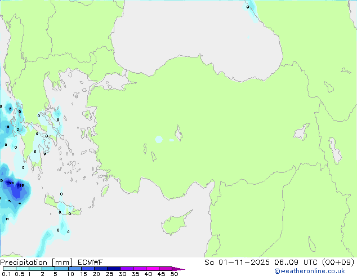
Task: Select the dark navy 25 mm legend swatch
Action: point(114,269)
